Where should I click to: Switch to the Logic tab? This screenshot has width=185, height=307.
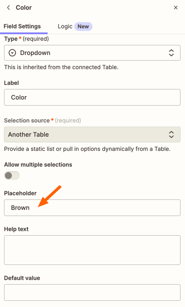pyautogui.click(x=65, y=26)
